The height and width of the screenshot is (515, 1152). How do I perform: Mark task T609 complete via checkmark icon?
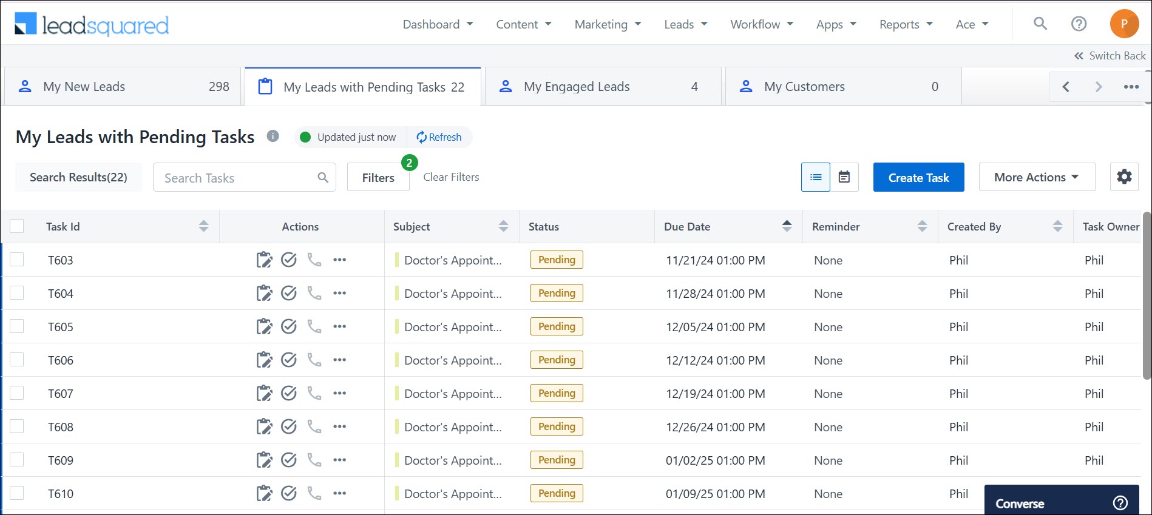click(289, 460)
